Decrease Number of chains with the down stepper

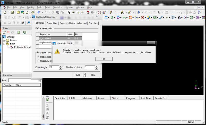[x=96, y=68]
